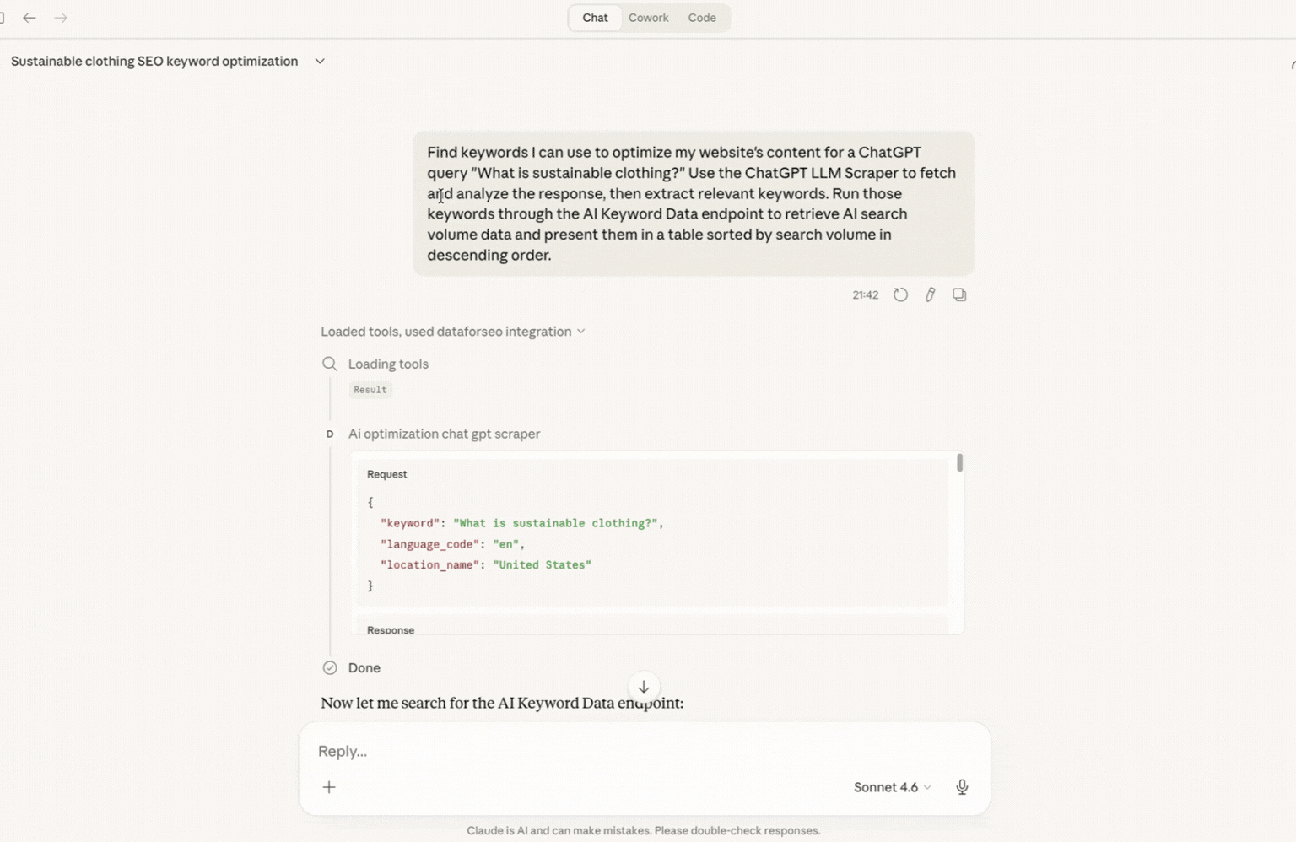Open the conversation title dropdown chevron
This screenshot has width=1296, height=842.
[320, 61]
